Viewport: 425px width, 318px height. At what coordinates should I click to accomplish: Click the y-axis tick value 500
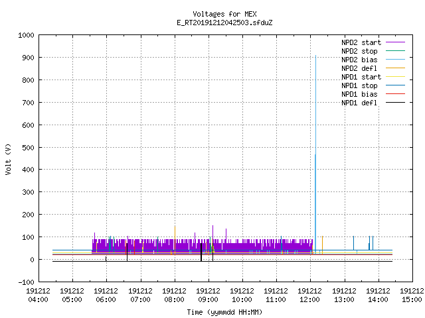point(28,147)
